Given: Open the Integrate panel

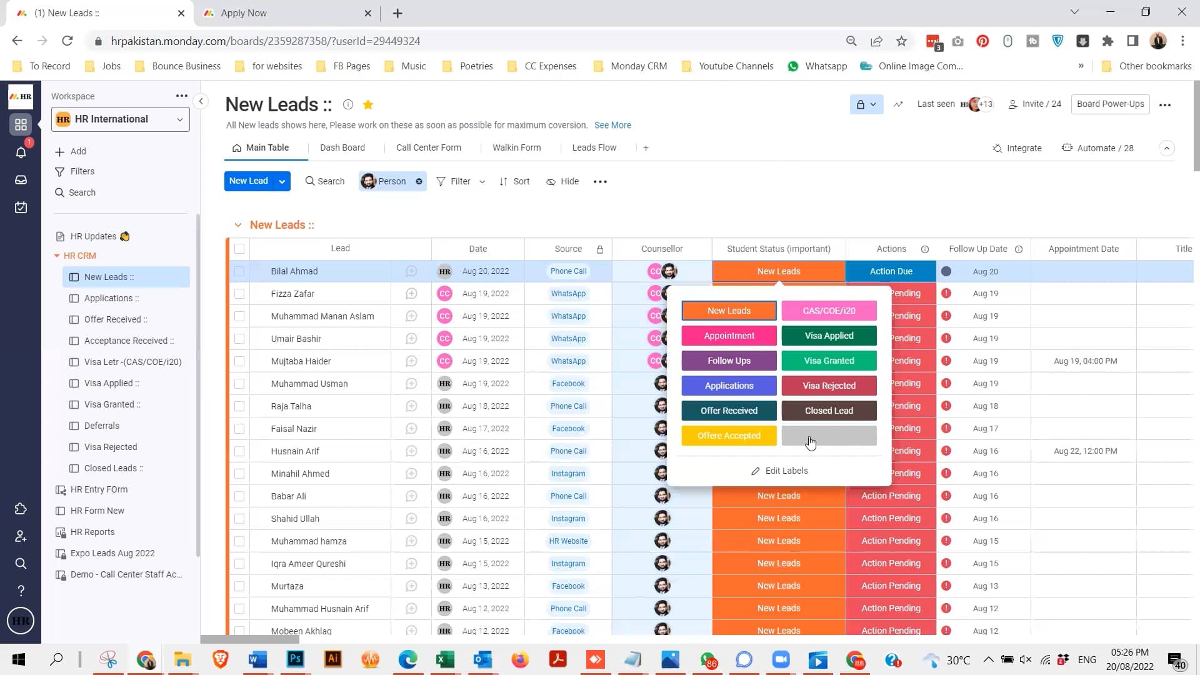Looking at the screenshot, I should (x=1017, y=148).
